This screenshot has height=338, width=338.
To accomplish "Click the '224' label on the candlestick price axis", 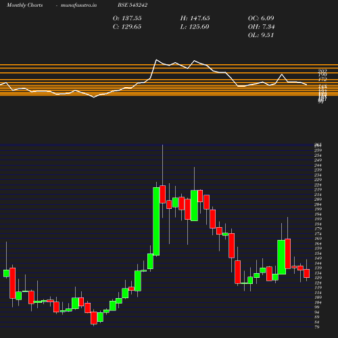I will click(318, 185).
